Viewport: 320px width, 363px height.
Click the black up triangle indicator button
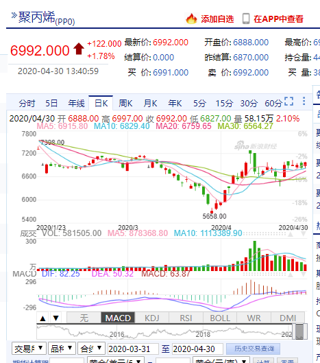click(42, 318)
